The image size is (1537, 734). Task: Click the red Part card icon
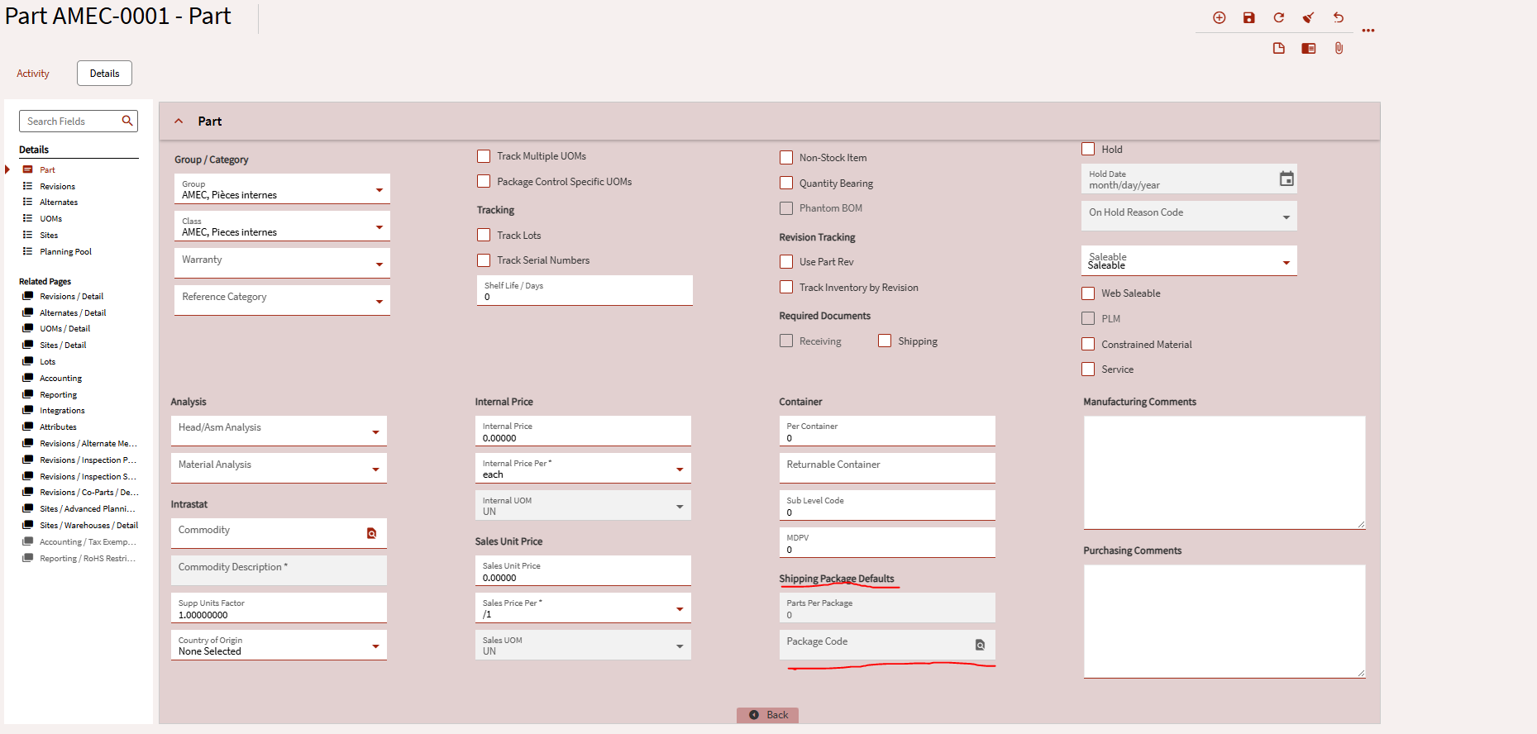pyautogui.click(x=28, y=169)
